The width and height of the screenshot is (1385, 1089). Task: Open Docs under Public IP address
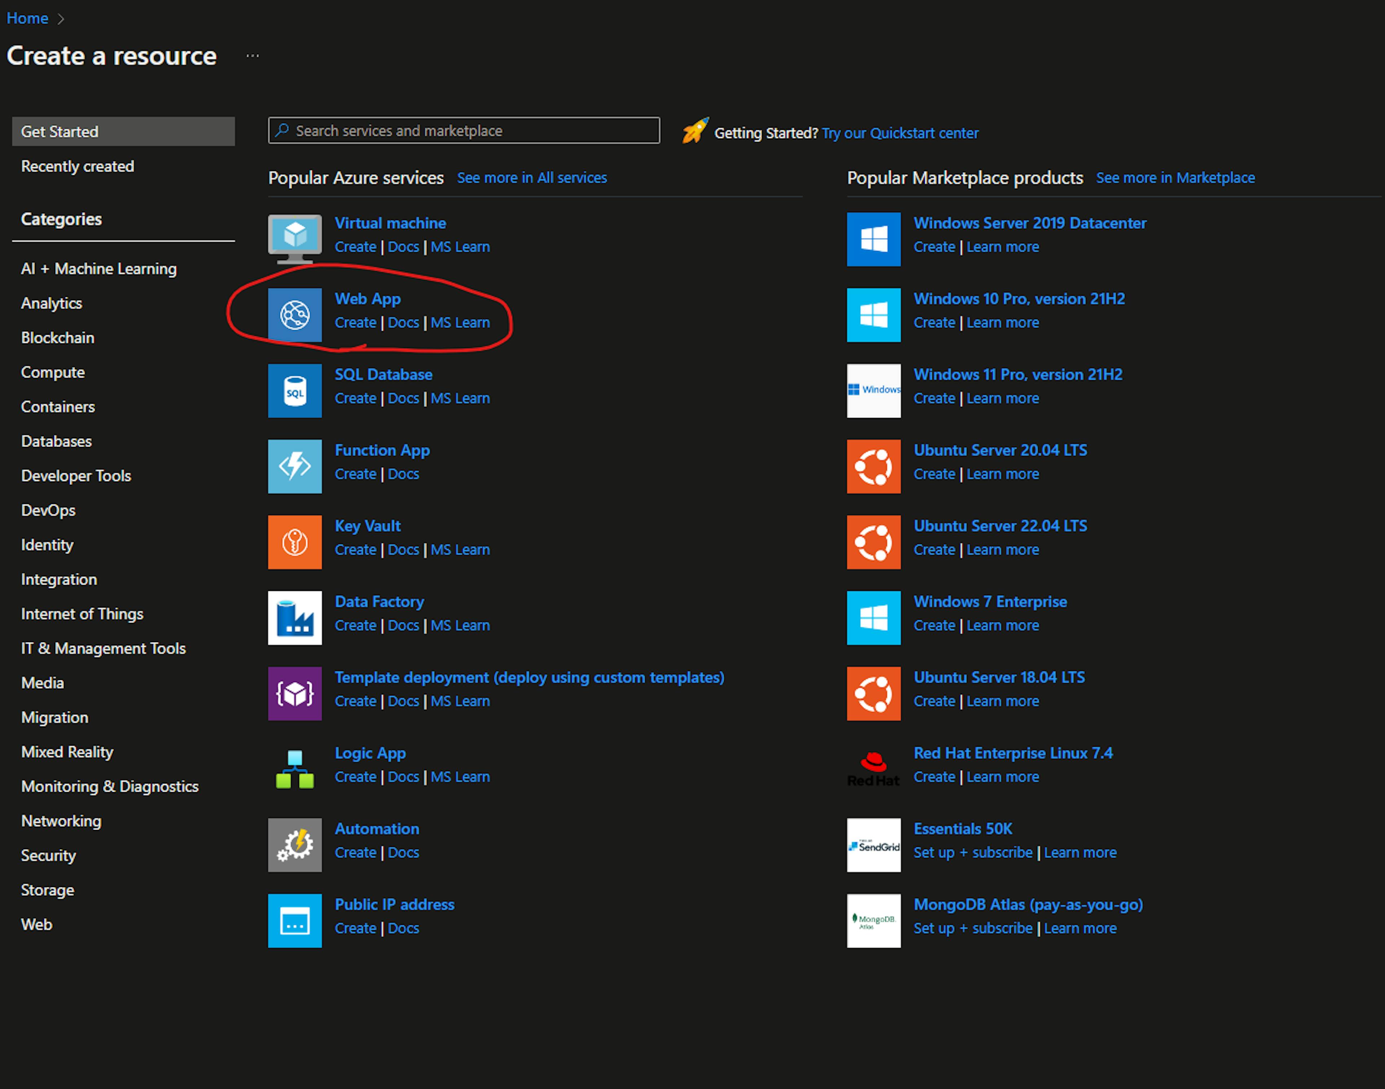pyautogui.click(x=404, y=928)
